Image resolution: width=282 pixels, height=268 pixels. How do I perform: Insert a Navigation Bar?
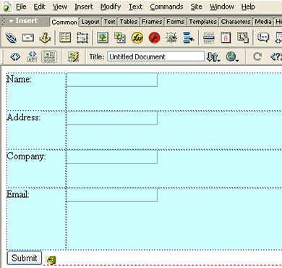pos(189,38)
